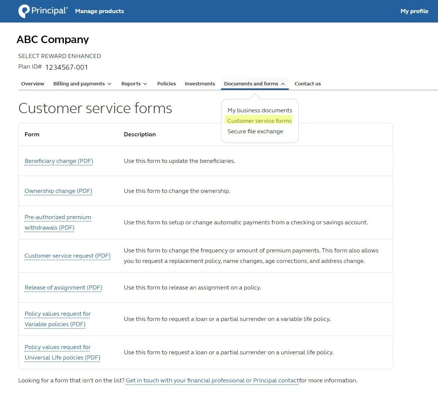Click automatic payments from checking description
438x394 pixels.
click(246, 222)
